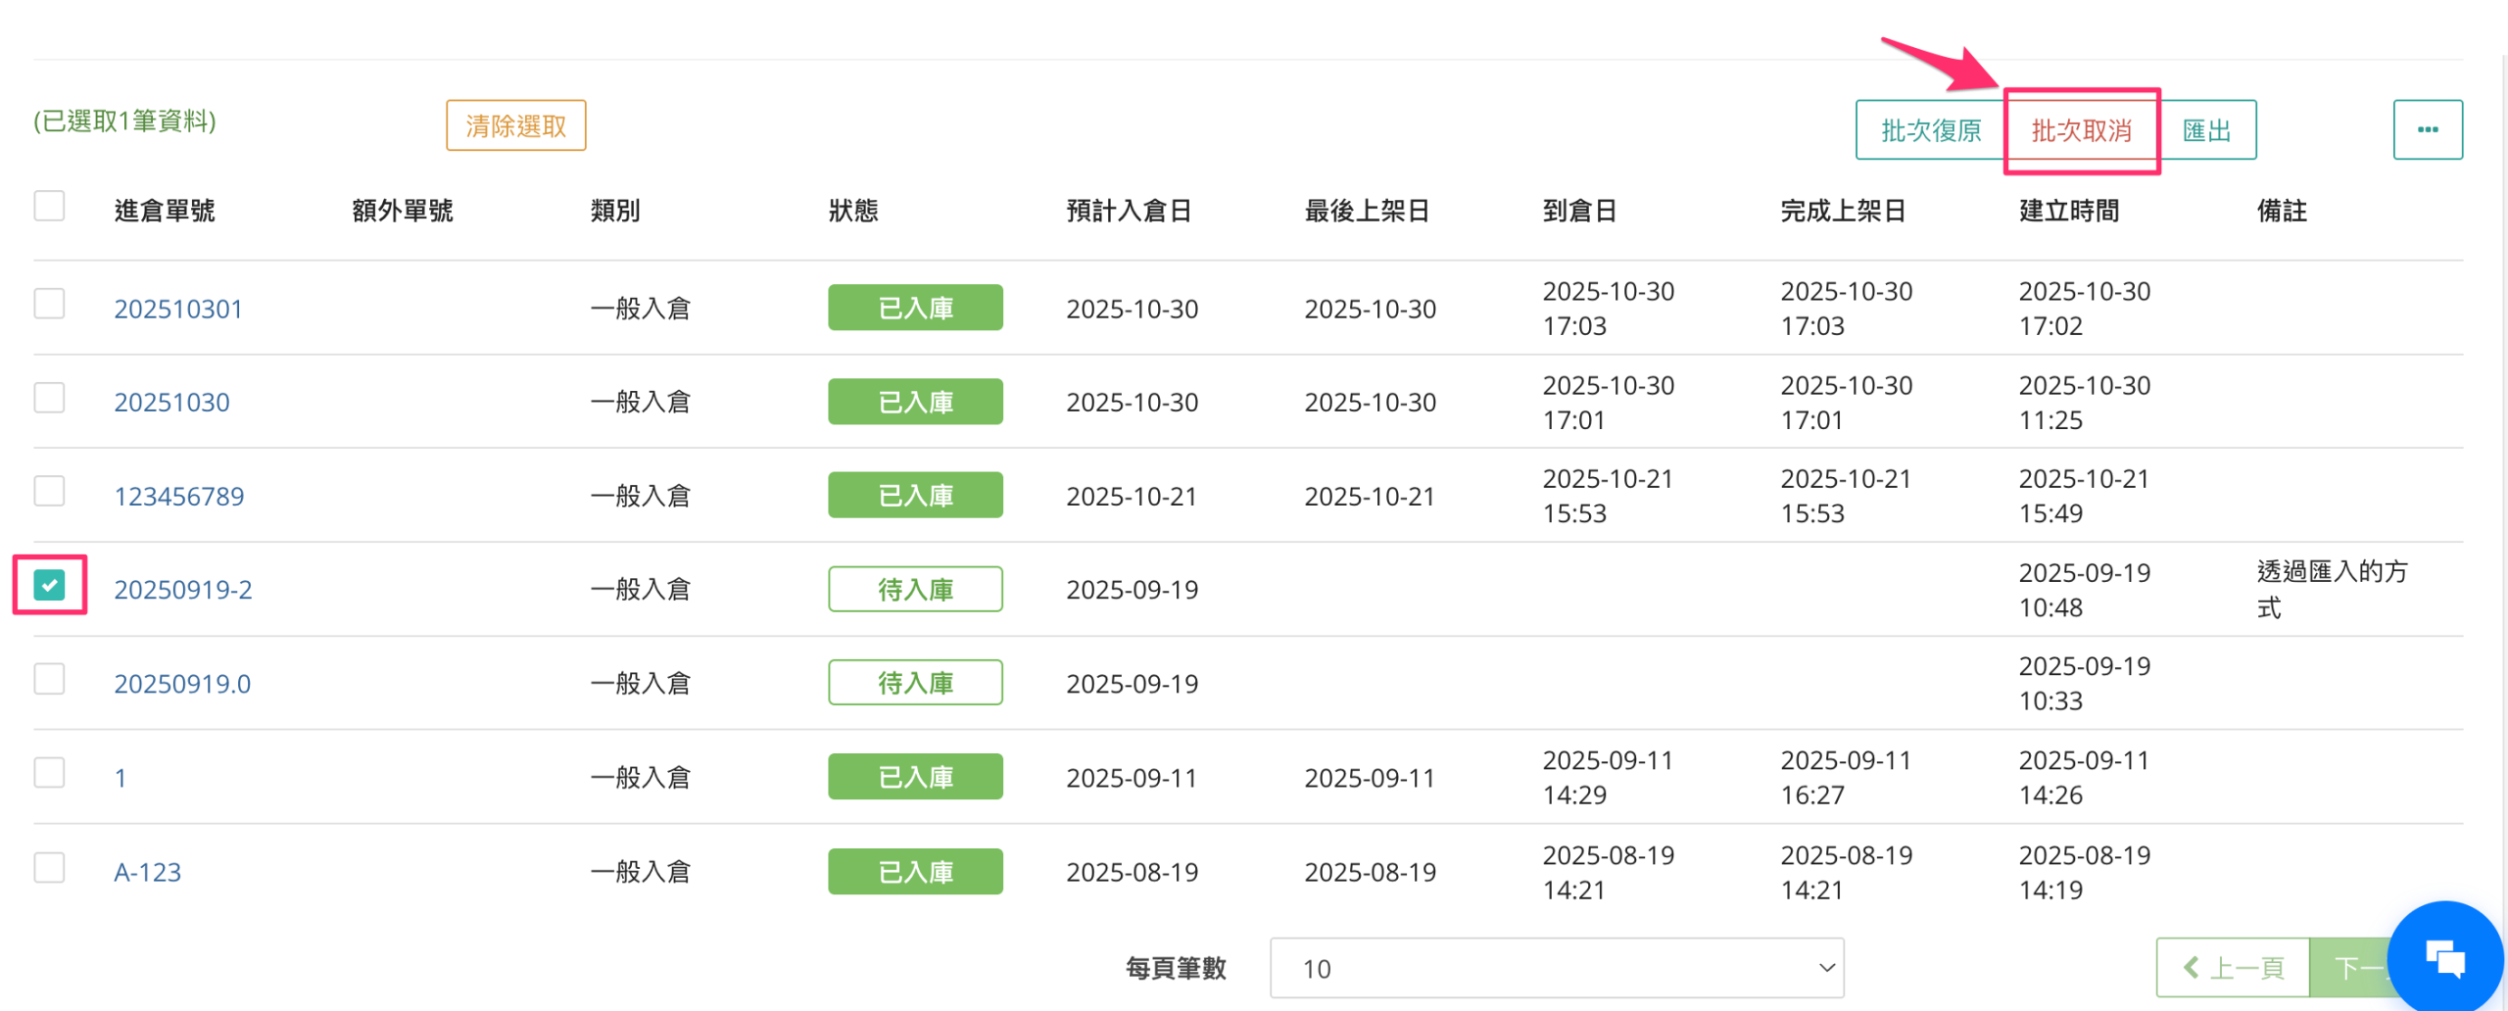Expand the 每頁筆數 page size dropdown
Image resolution: width=2508 pixels, height=1011 pixels.
click(x=1556, y=968)
